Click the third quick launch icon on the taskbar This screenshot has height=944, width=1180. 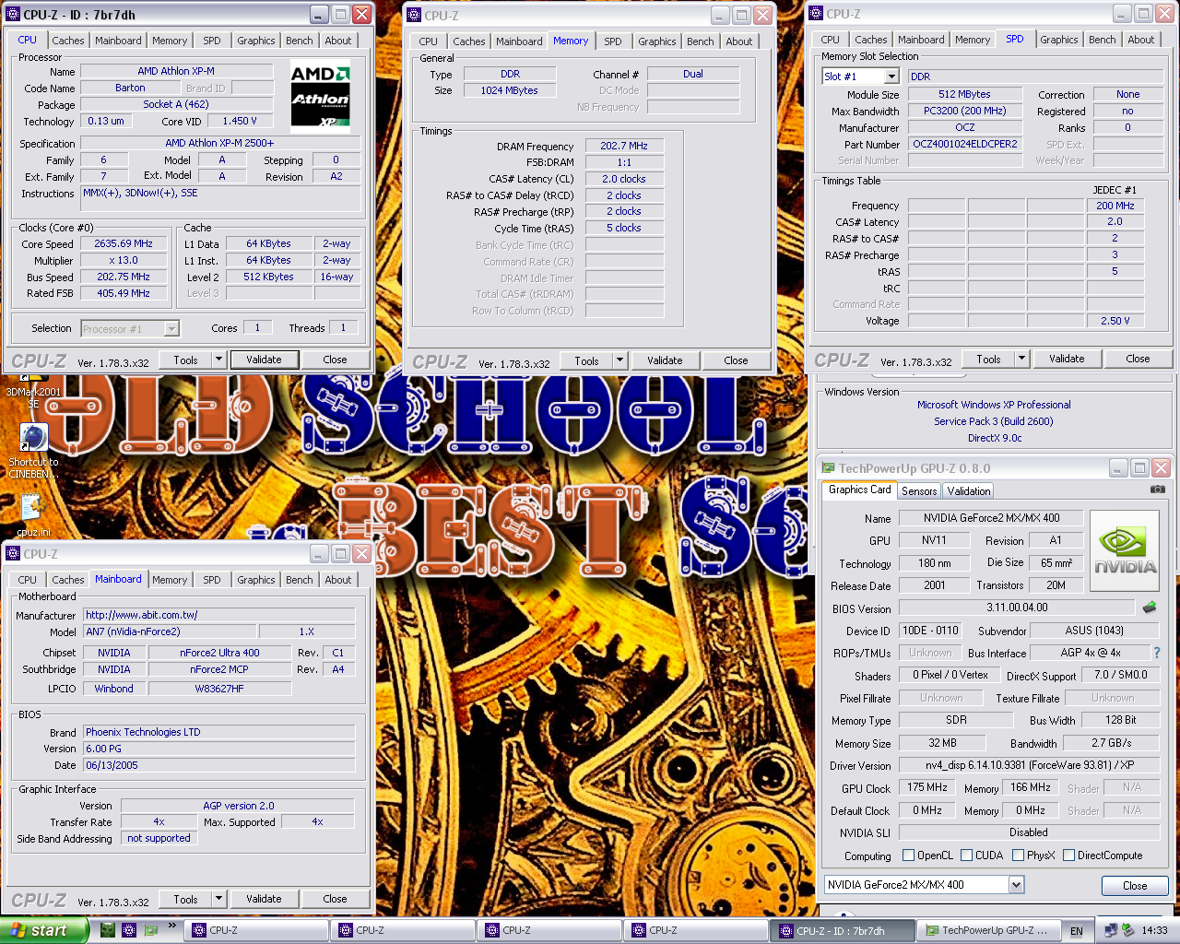(x=150, y=930)
